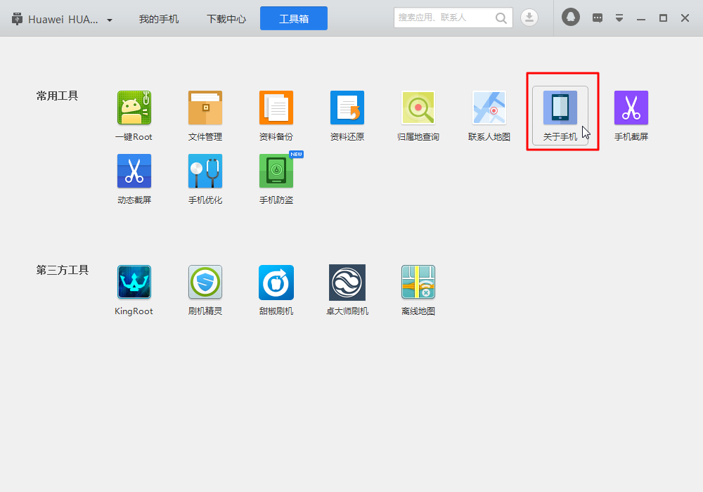Switch to 下载中心 tab
The height and width of the screenshot is (492, 703).
coord(226,19)
